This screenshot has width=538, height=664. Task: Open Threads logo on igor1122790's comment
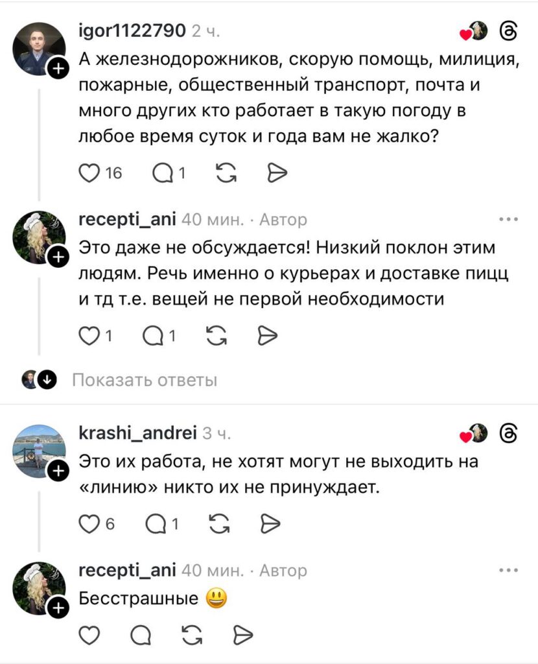tap(509, 31)
